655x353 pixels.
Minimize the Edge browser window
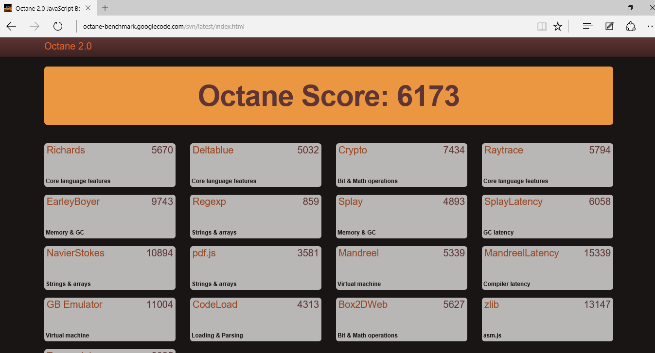click(608, 8)
